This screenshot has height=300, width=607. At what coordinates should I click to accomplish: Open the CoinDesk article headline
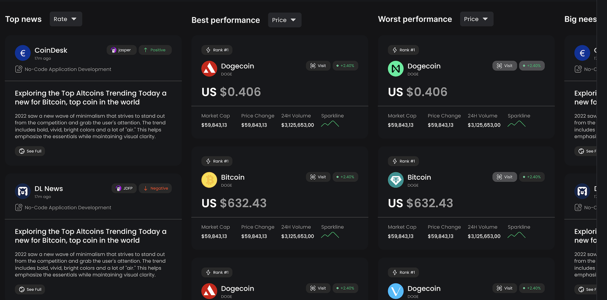click(x=91, y=98)
